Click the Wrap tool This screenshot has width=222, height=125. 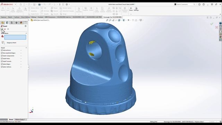tap(25, 9)
